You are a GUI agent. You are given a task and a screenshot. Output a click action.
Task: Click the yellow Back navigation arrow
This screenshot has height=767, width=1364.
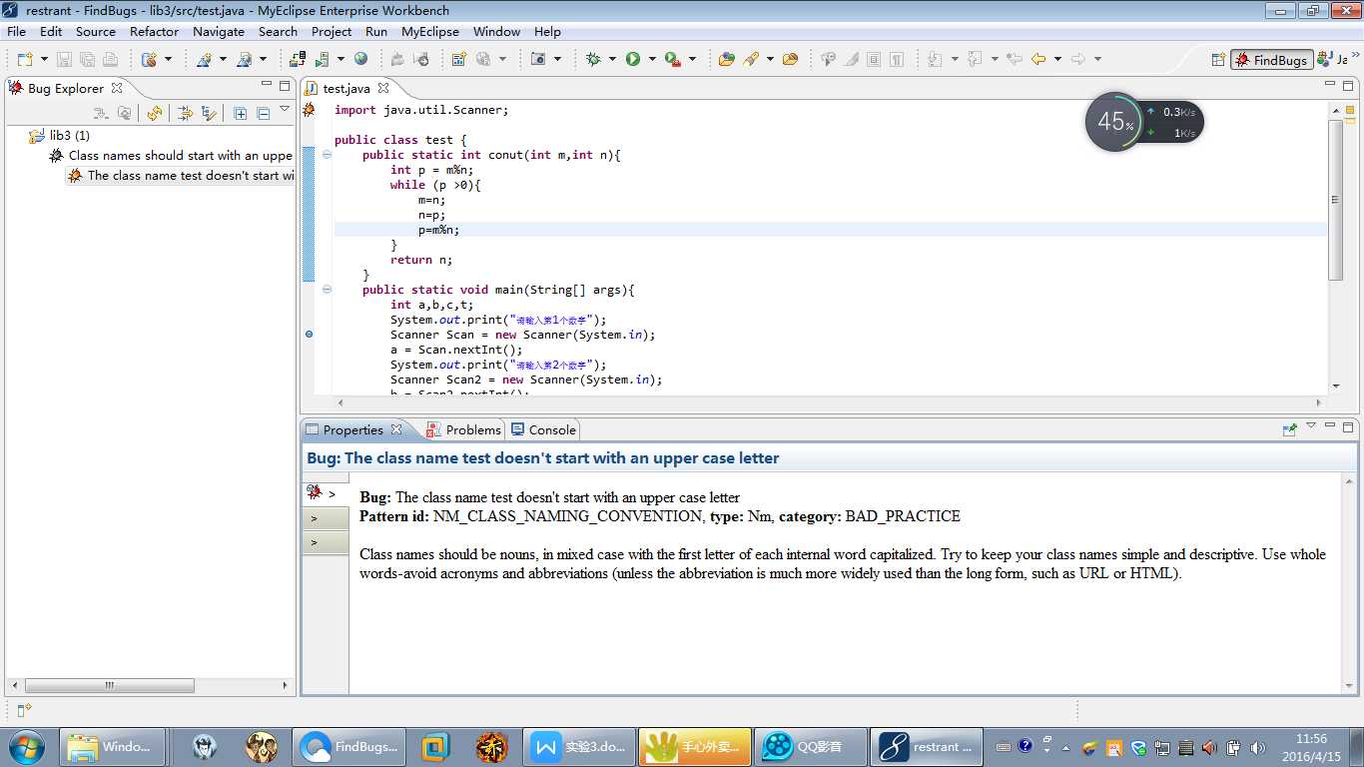click(x=1038, y=60)
